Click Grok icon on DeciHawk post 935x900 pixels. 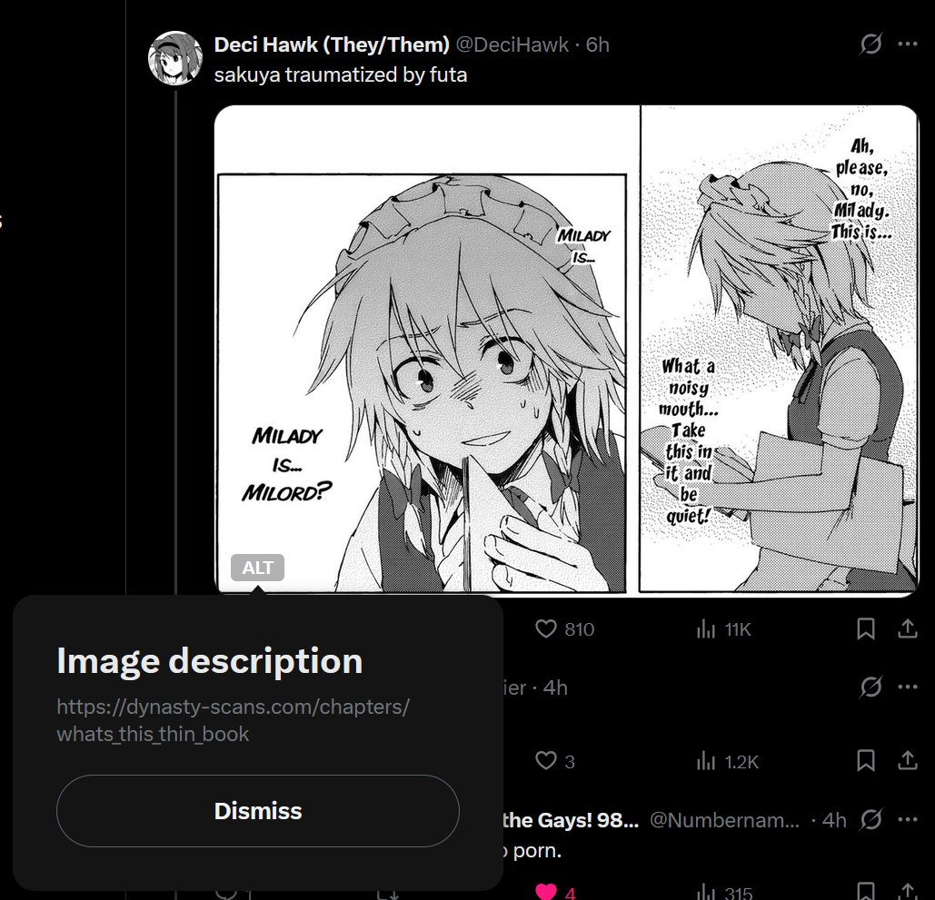click(x=870, y=44)
